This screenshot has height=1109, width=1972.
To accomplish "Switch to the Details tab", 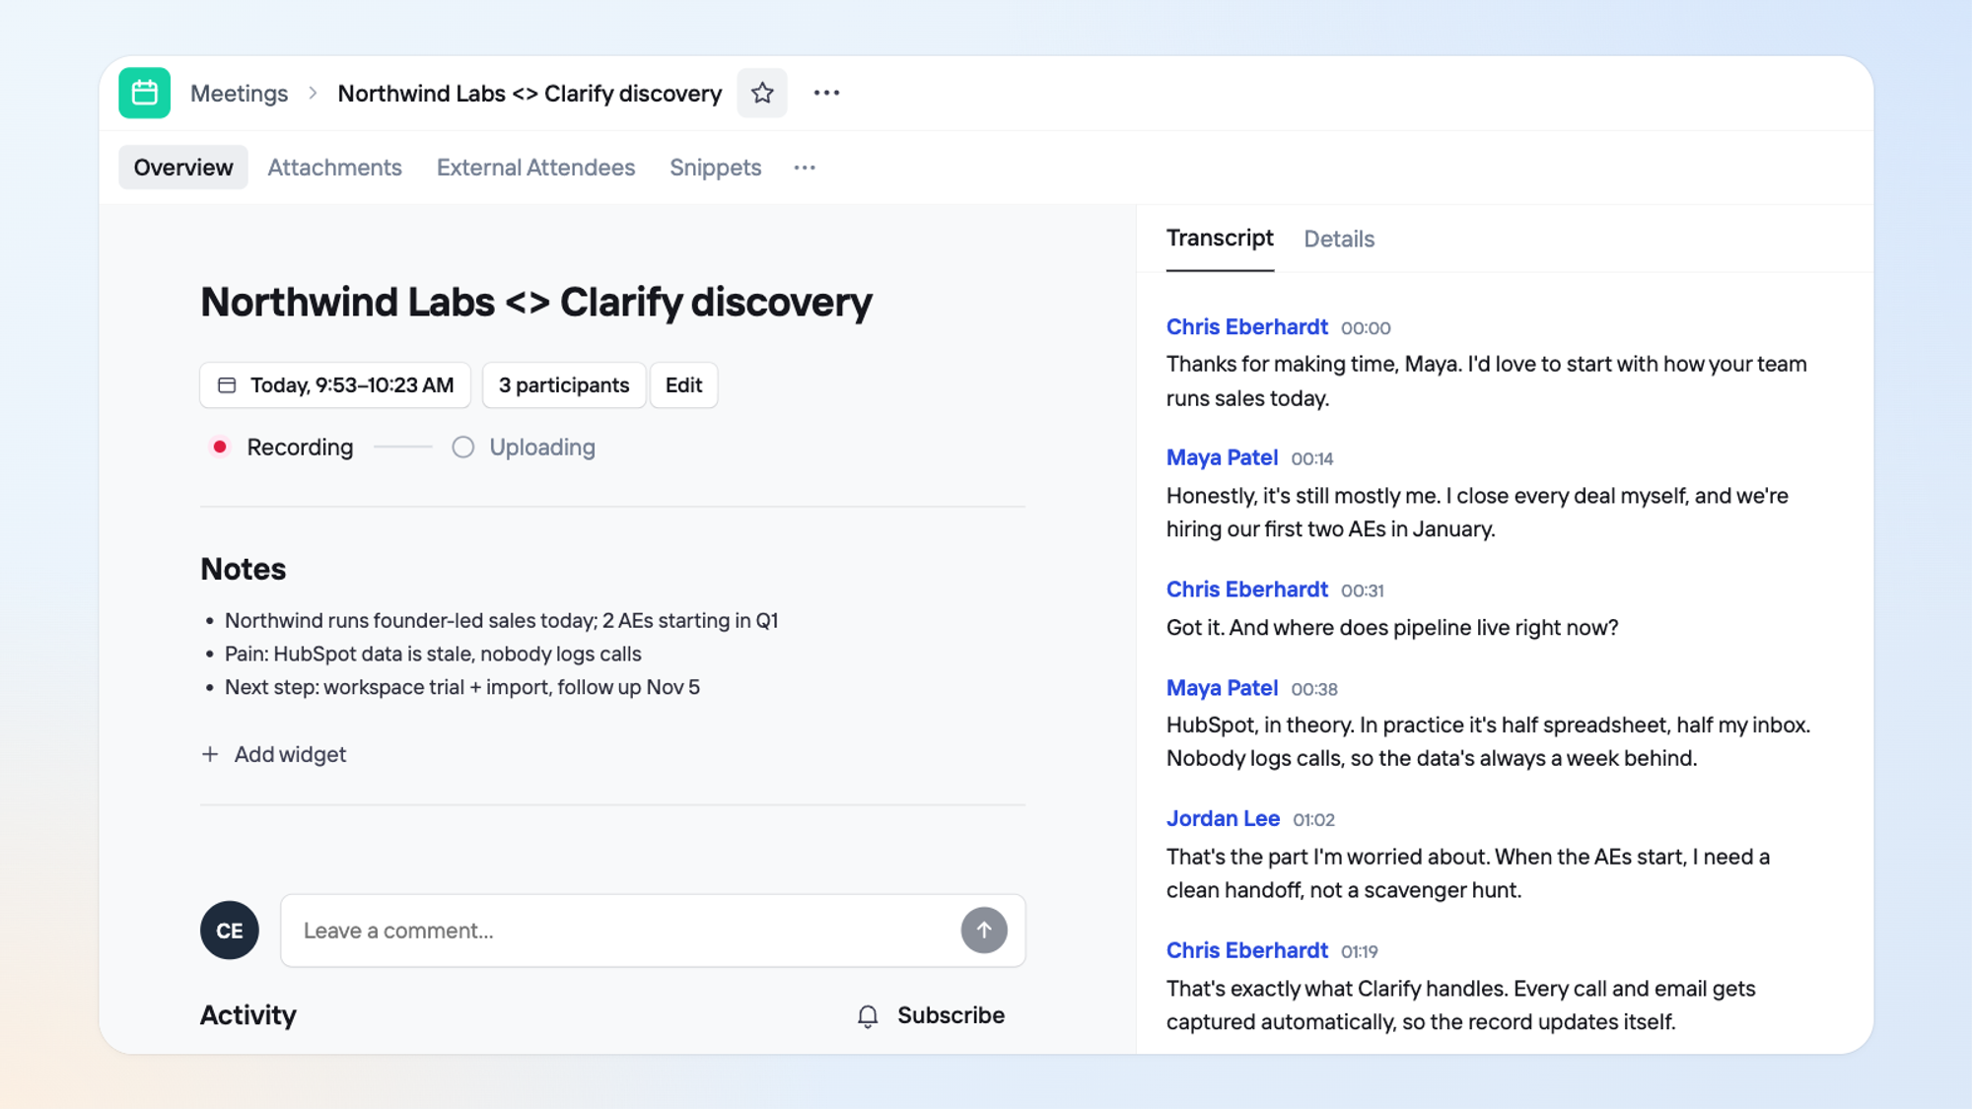I will 1339,239.
